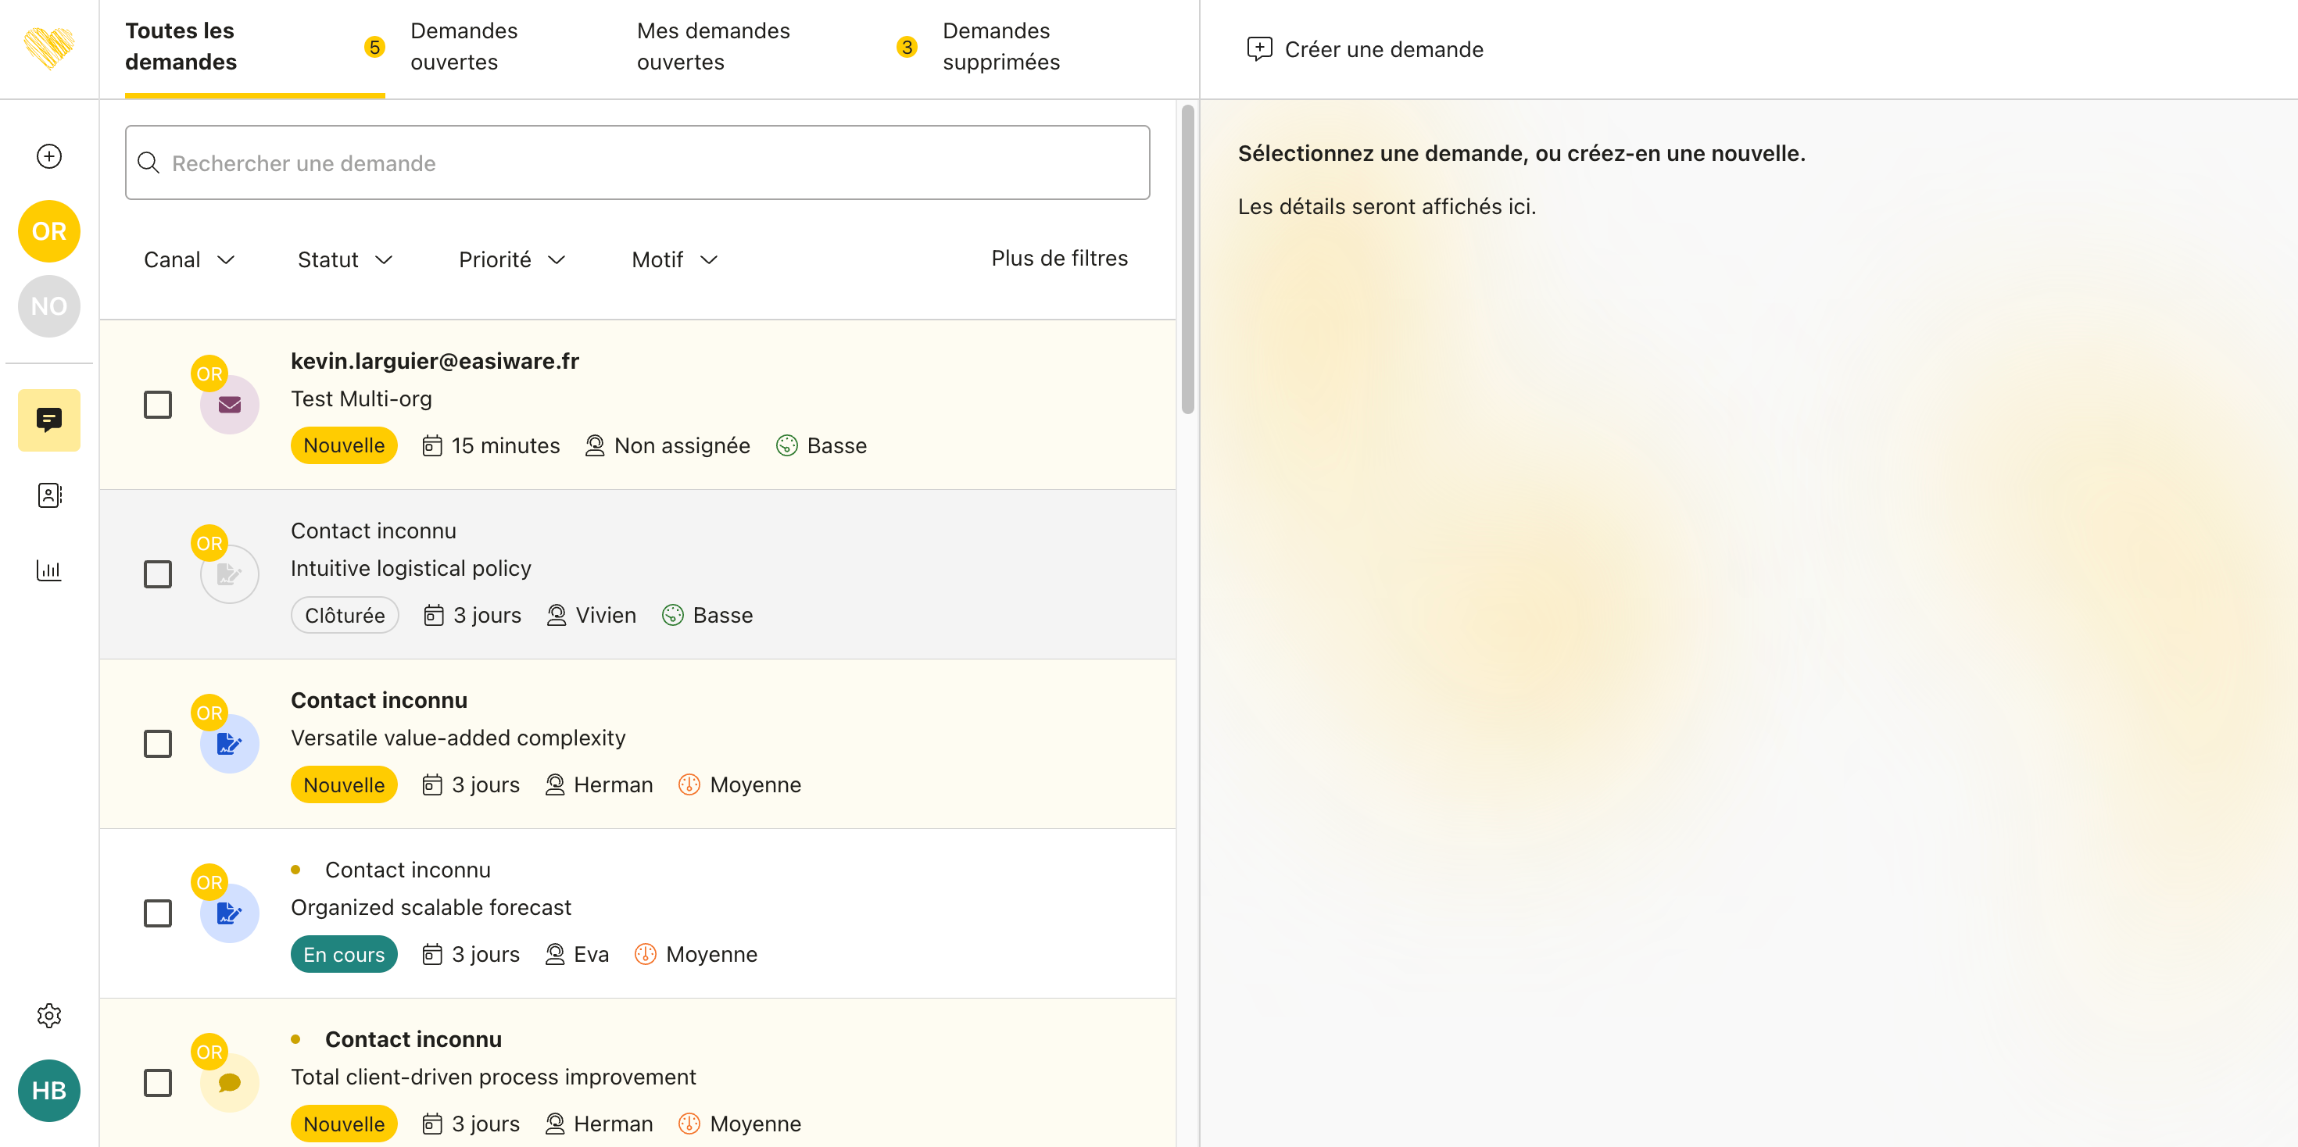
Task: Tick the Intuitive logistical policy checkbox
Action: click(158, 574)
